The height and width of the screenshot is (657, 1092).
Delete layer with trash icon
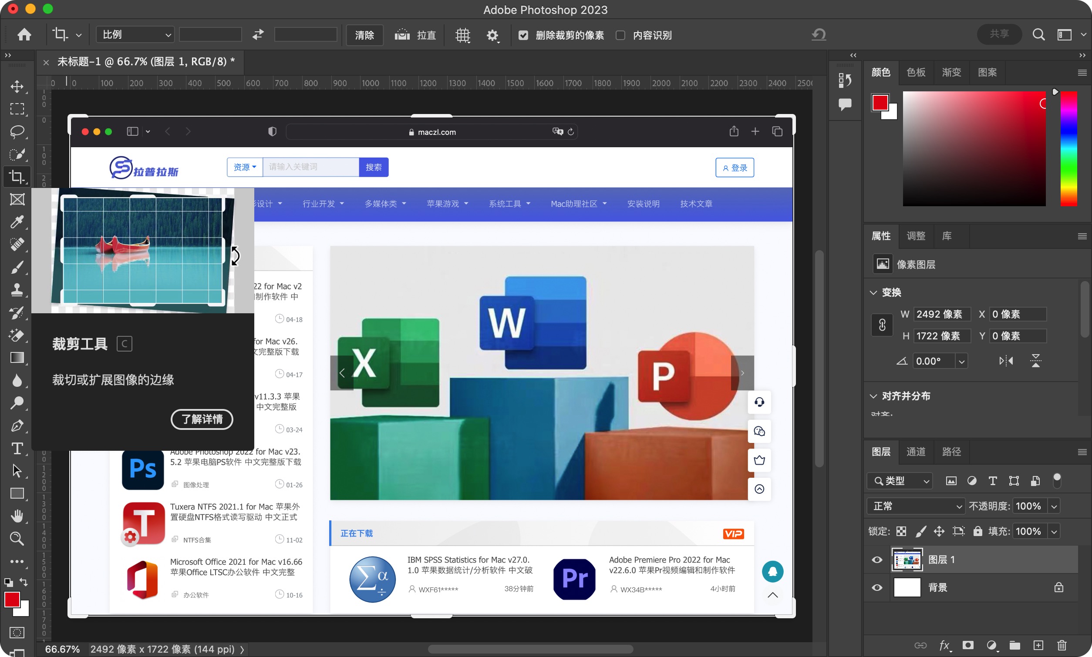tap(1062, 645)
